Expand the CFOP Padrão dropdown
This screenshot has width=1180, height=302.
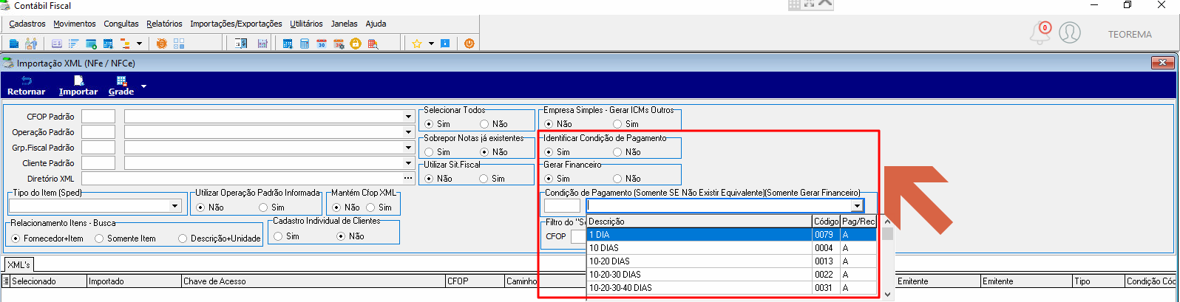point(409,117)
